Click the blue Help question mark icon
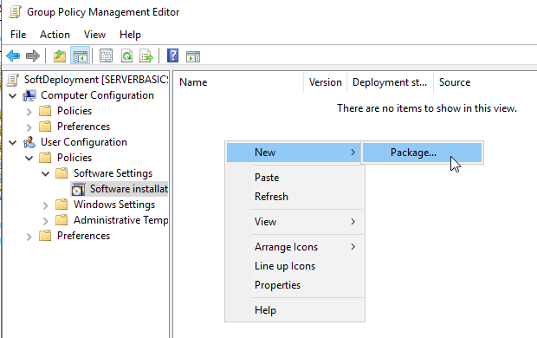 click(172, 55)
